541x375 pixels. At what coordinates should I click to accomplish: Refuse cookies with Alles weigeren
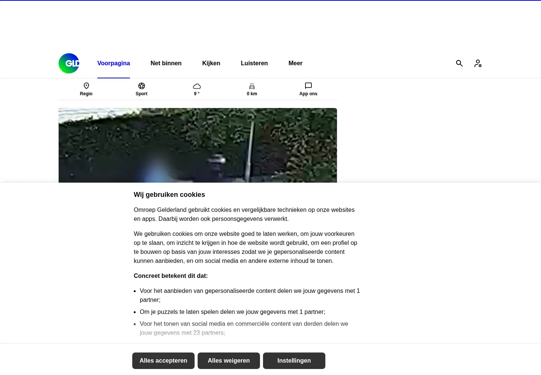pyautogui.click(x=229, y=361)
